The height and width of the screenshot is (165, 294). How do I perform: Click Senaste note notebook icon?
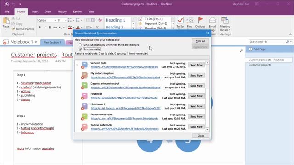85,65
